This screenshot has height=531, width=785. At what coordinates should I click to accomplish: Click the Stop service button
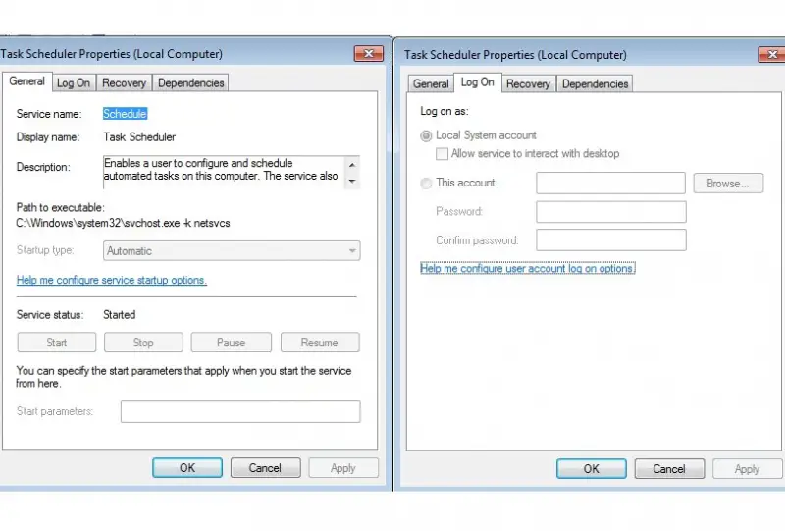point(143,343)
